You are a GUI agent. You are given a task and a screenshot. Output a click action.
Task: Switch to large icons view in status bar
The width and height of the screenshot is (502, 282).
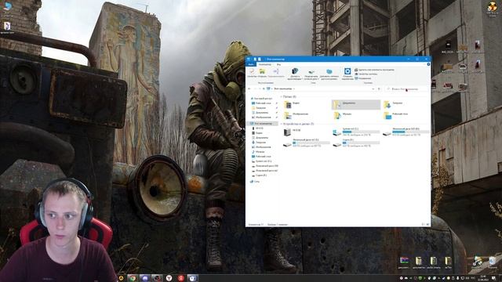tap(427, 225)
